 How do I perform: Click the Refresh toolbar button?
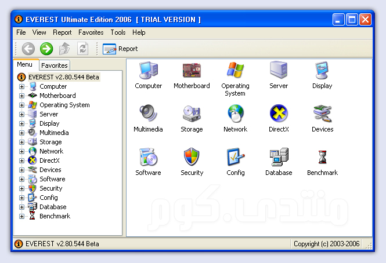[83, 49]
